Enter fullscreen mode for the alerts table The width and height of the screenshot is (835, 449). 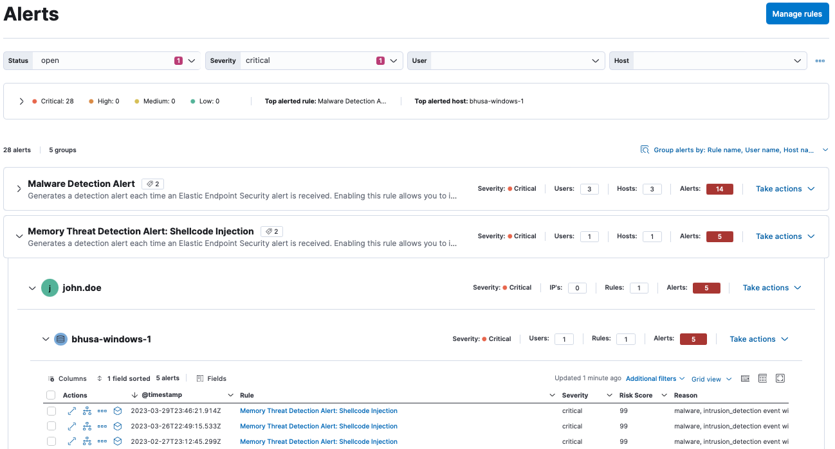click(780, 378)
